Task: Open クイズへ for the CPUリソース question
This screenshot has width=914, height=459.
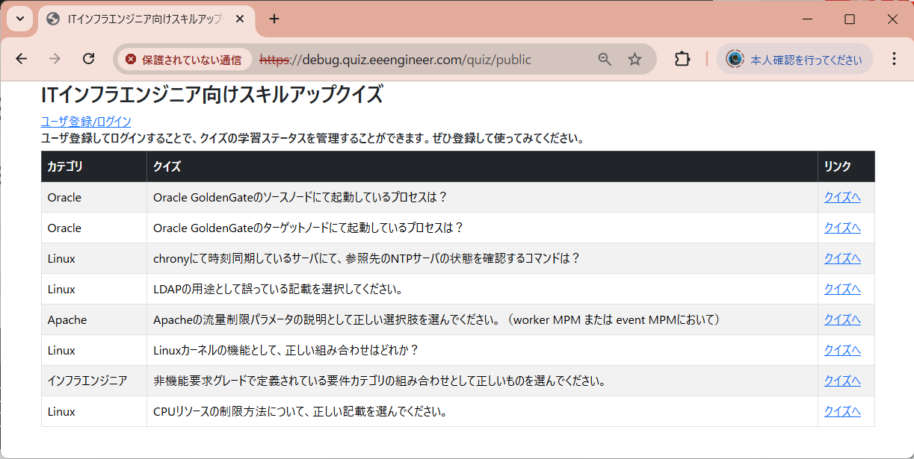Action: tap(842, 411)
